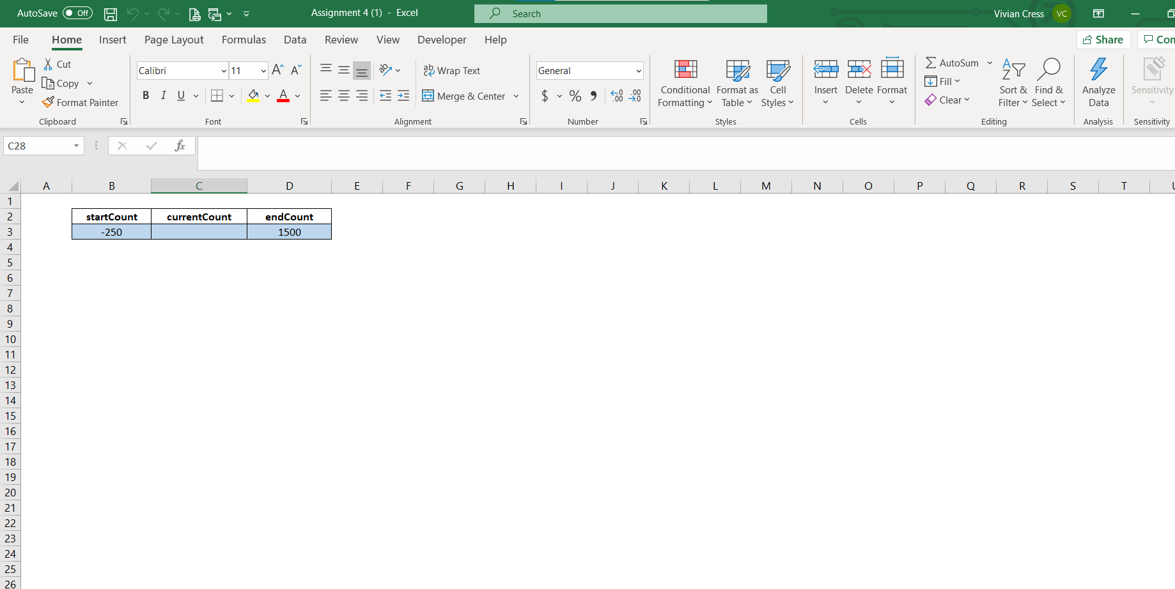Open Sort & Filter options

coord(1013,83)
